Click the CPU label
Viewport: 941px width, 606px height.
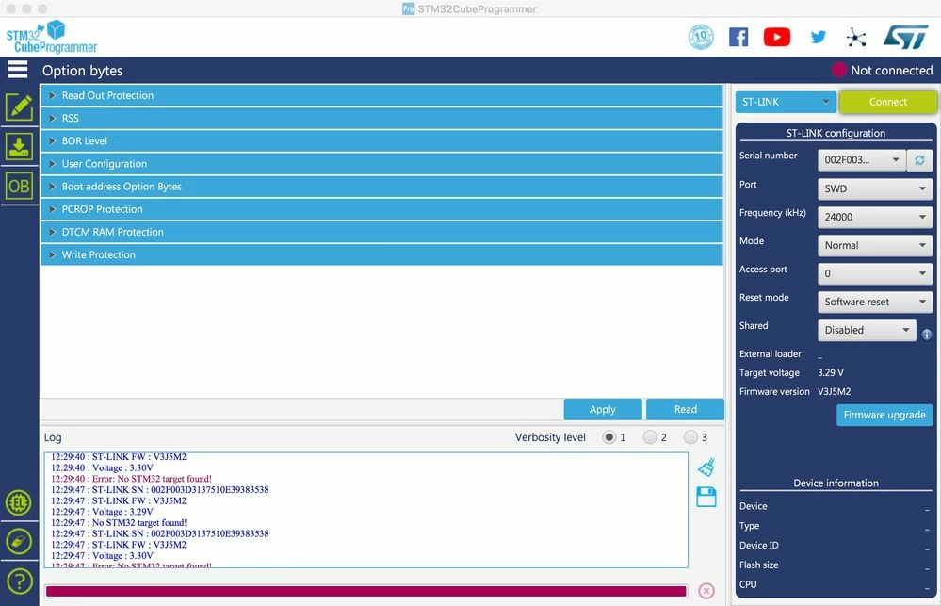click(x=748, y=583)
